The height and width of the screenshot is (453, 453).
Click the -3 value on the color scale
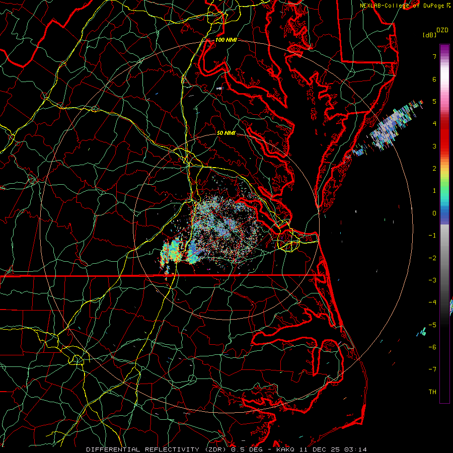point(432,280)
